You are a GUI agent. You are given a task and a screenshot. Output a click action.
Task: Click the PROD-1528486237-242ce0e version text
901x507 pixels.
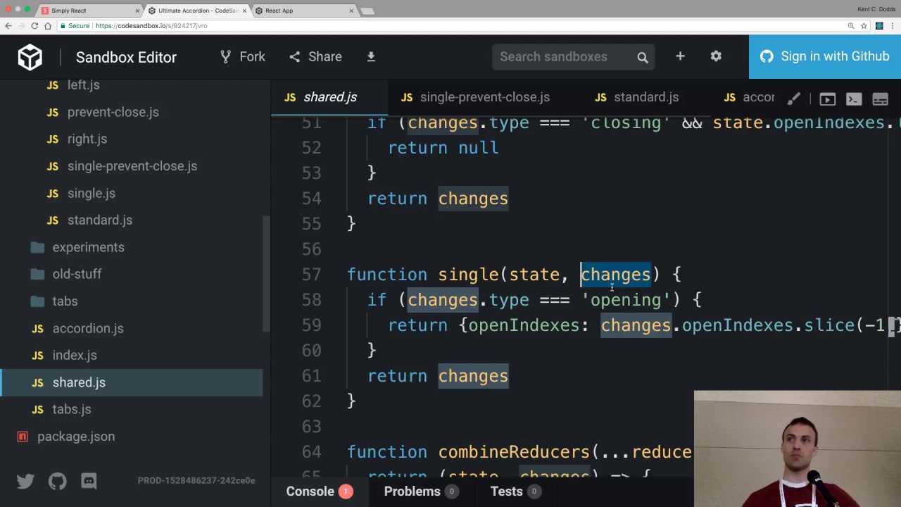tap(196, 480)
